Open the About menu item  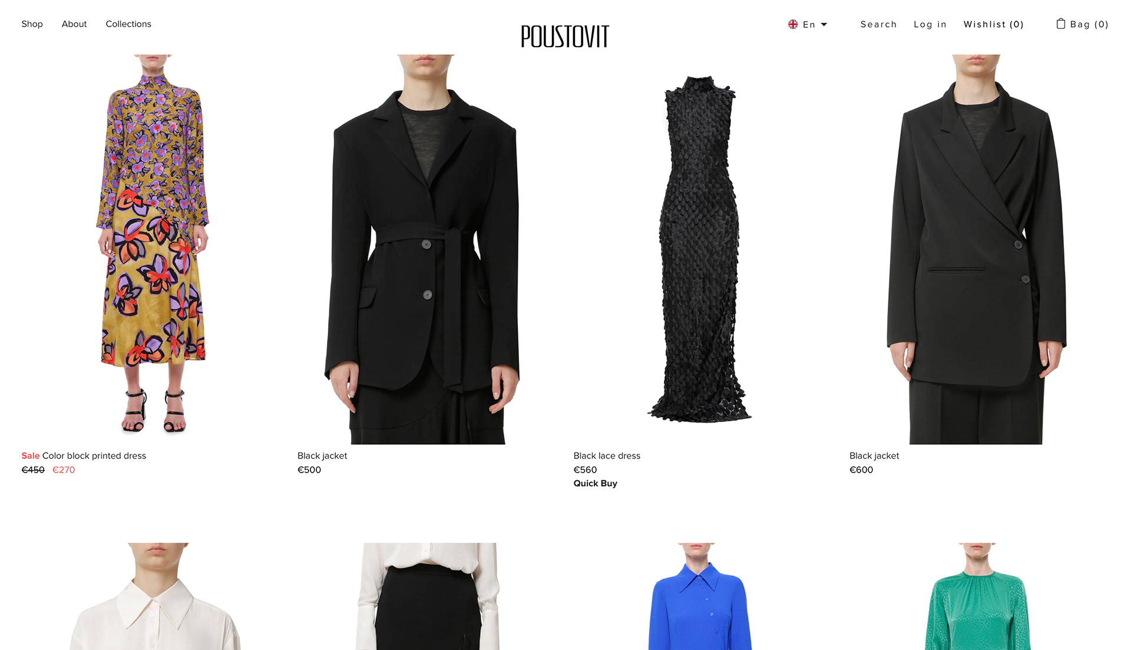point(74,24)
